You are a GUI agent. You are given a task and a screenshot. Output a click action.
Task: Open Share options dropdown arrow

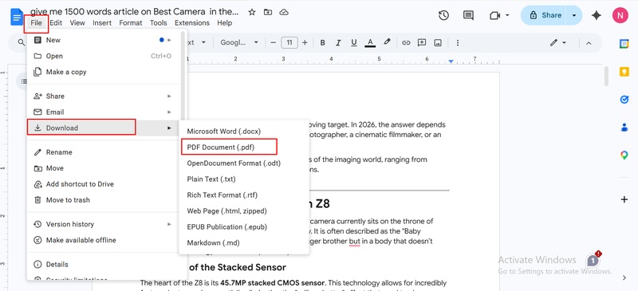[x=574, y=15]
